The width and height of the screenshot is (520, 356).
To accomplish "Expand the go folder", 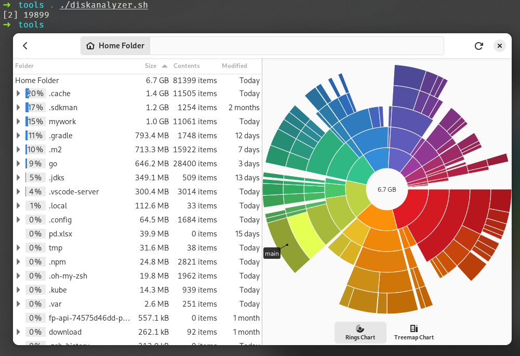I will [x=18, y=164].
